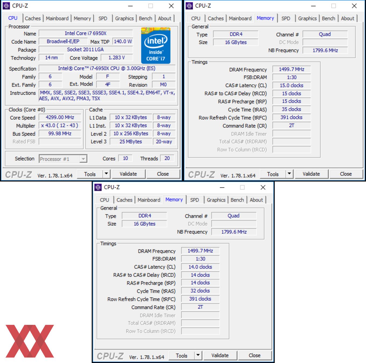Viewport: 366px width, 363px height.
Task: Click CAS# Latency 15.0 clocks in top-right window
Action: [292, 85]
